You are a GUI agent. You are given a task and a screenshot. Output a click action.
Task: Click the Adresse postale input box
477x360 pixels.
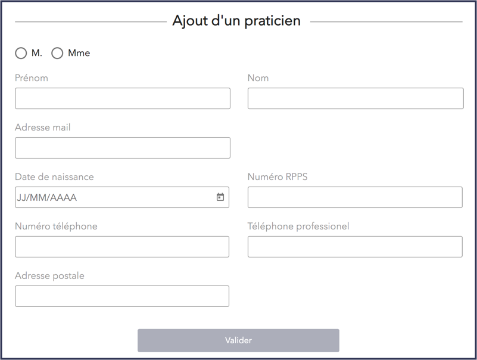point(122,296)
